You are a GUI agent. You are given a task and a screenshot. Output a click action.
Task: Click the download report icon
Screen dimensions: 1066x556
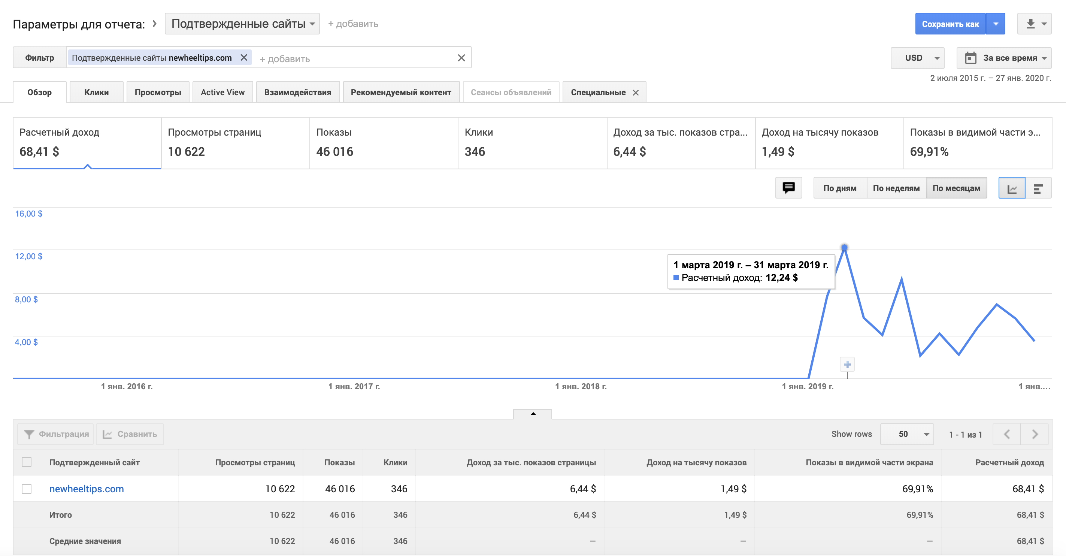1030,24
